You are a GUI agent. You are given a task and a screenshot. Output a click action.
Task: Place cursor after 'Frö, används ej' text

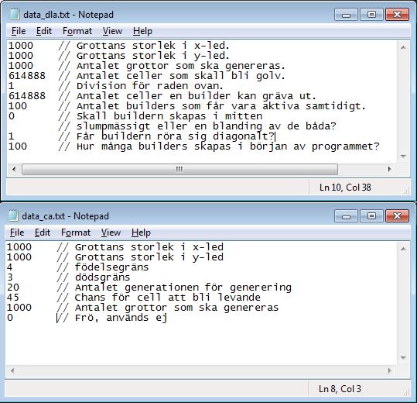click(168, 318)
